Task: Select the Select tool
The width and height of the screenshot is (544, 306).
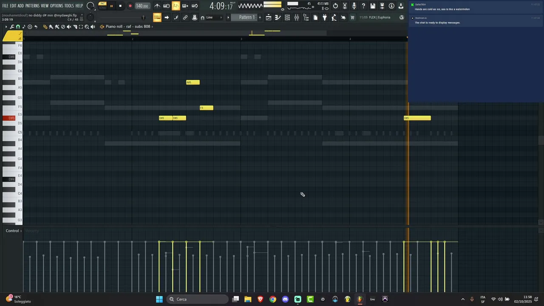Action: [x=81, y=27]
